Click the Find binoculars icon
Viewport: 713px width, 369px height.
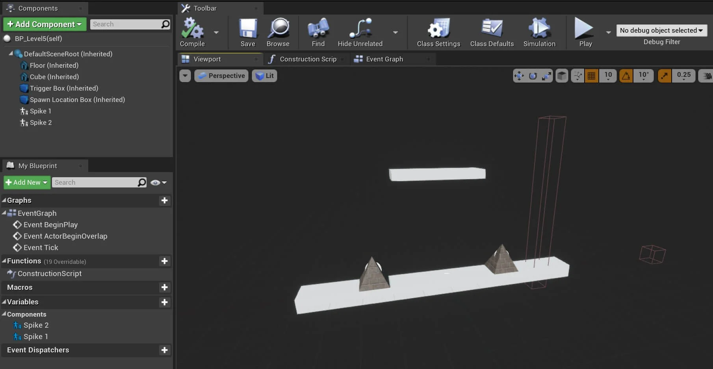click(318, 29)
